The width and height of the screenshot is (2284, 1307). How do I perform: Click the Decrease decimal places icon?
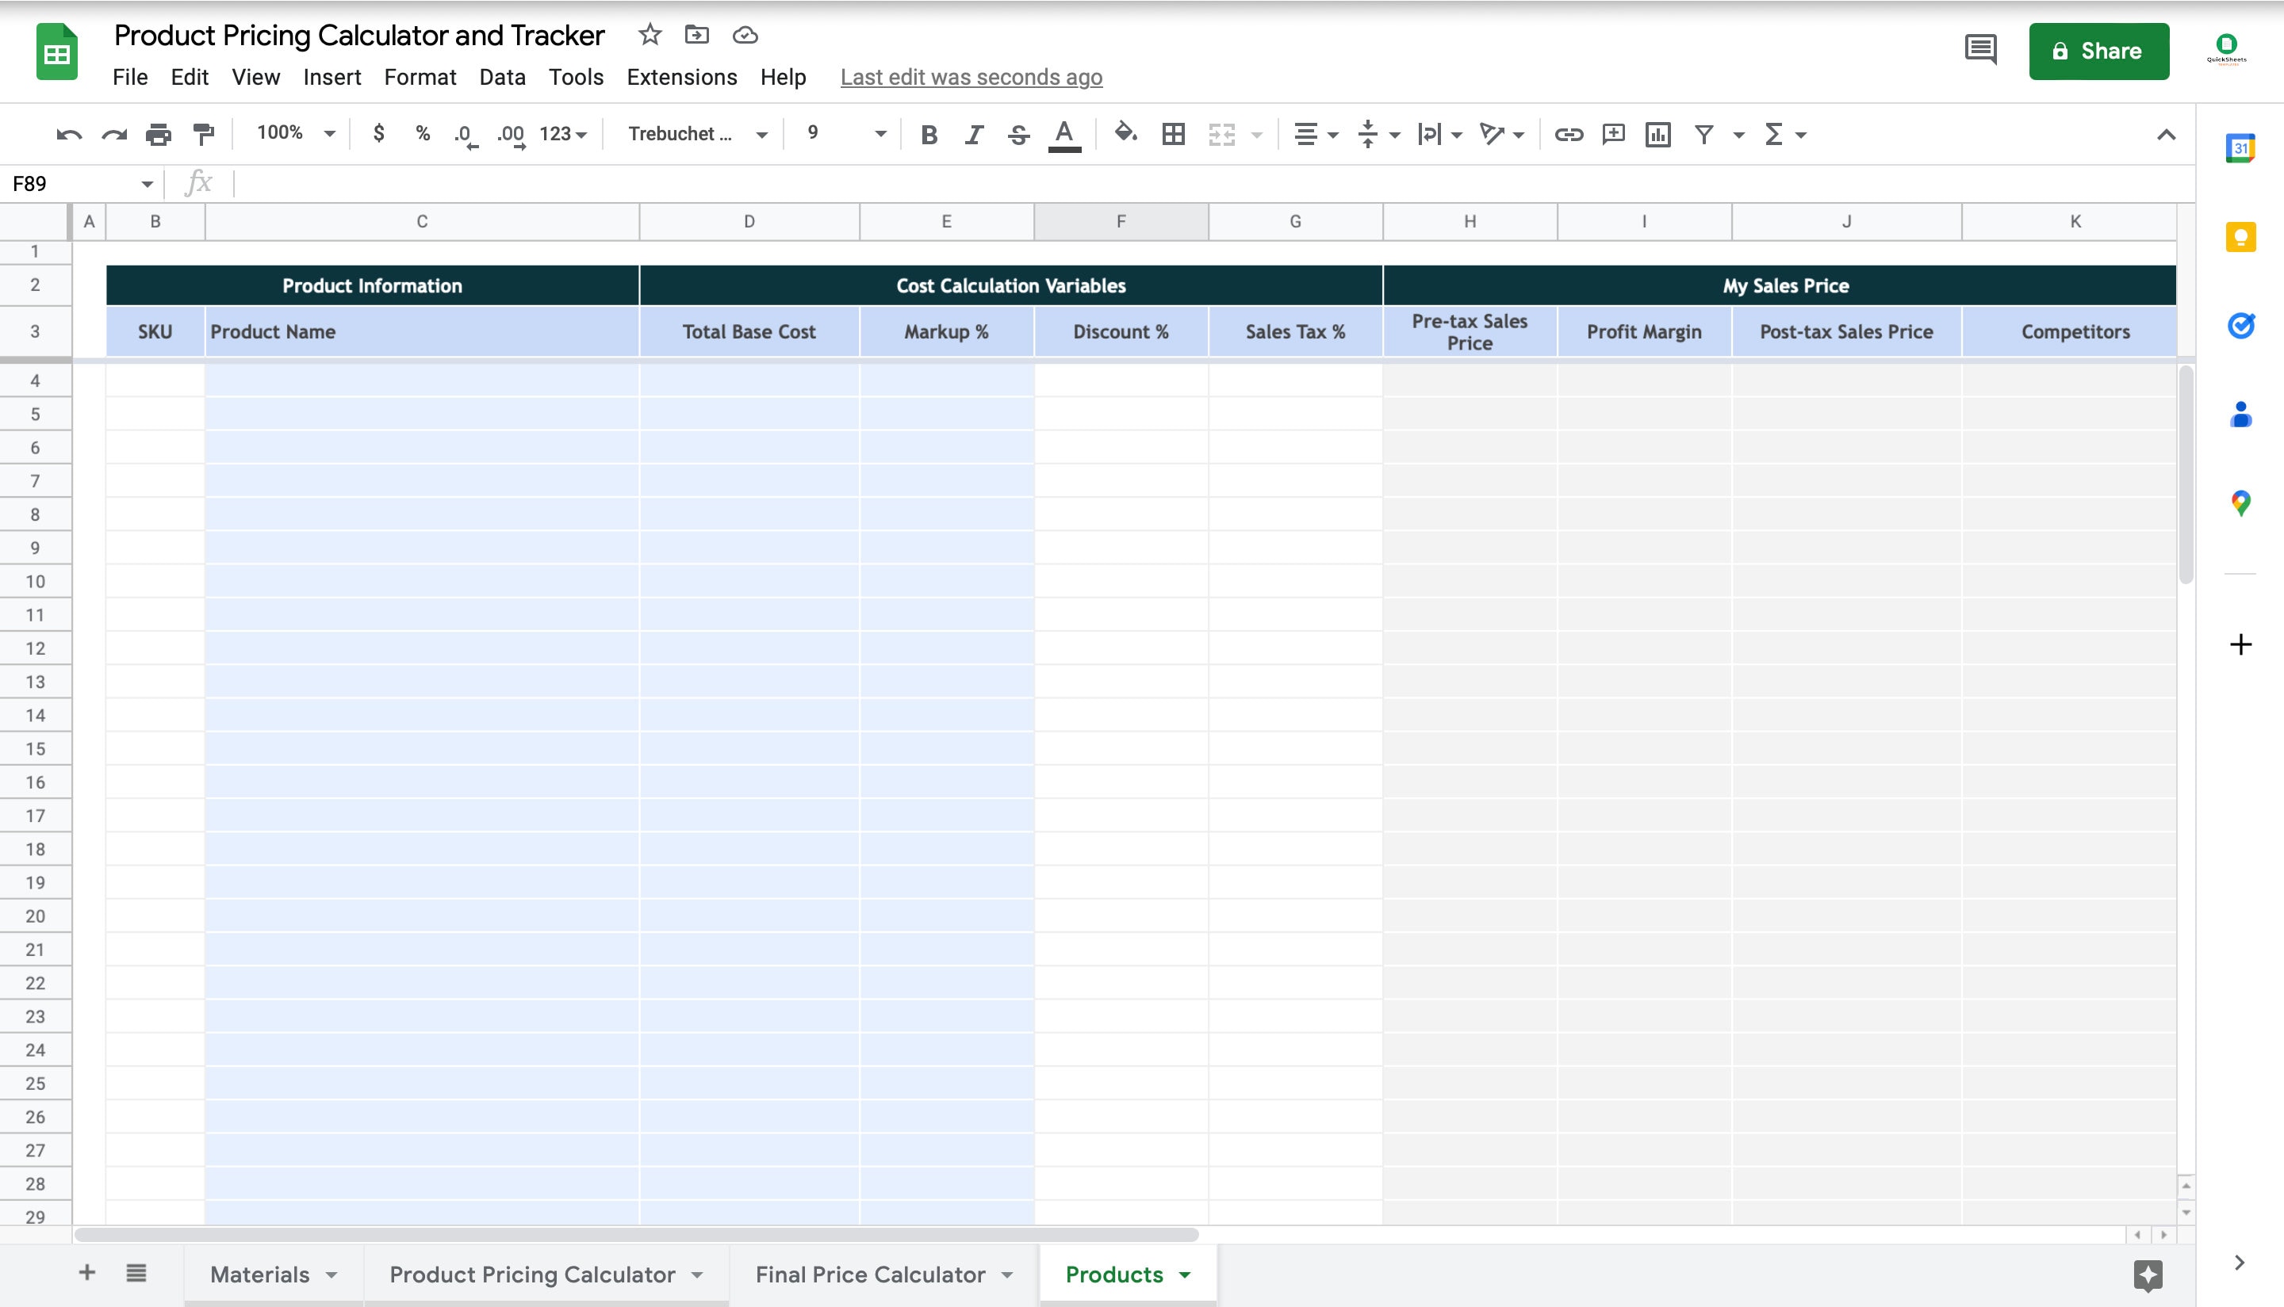[463, 134]
